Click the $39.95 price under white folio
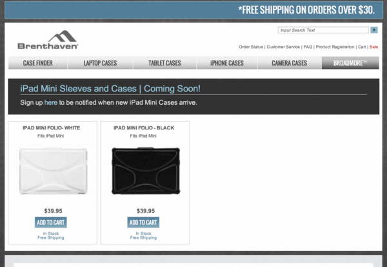The image size is (387, 267). pyautogui.click(x=53, y=211)
